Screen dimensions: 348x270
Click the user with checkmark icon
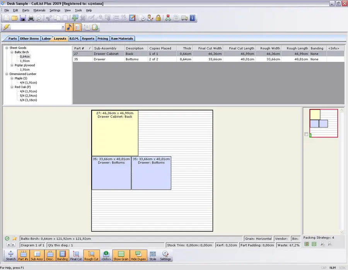(150, 18)
